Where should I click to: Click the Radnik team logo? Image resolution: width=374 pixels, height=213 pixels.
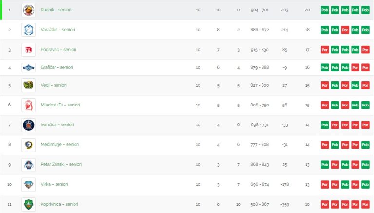pyautogui.click(x=28, y=10)
